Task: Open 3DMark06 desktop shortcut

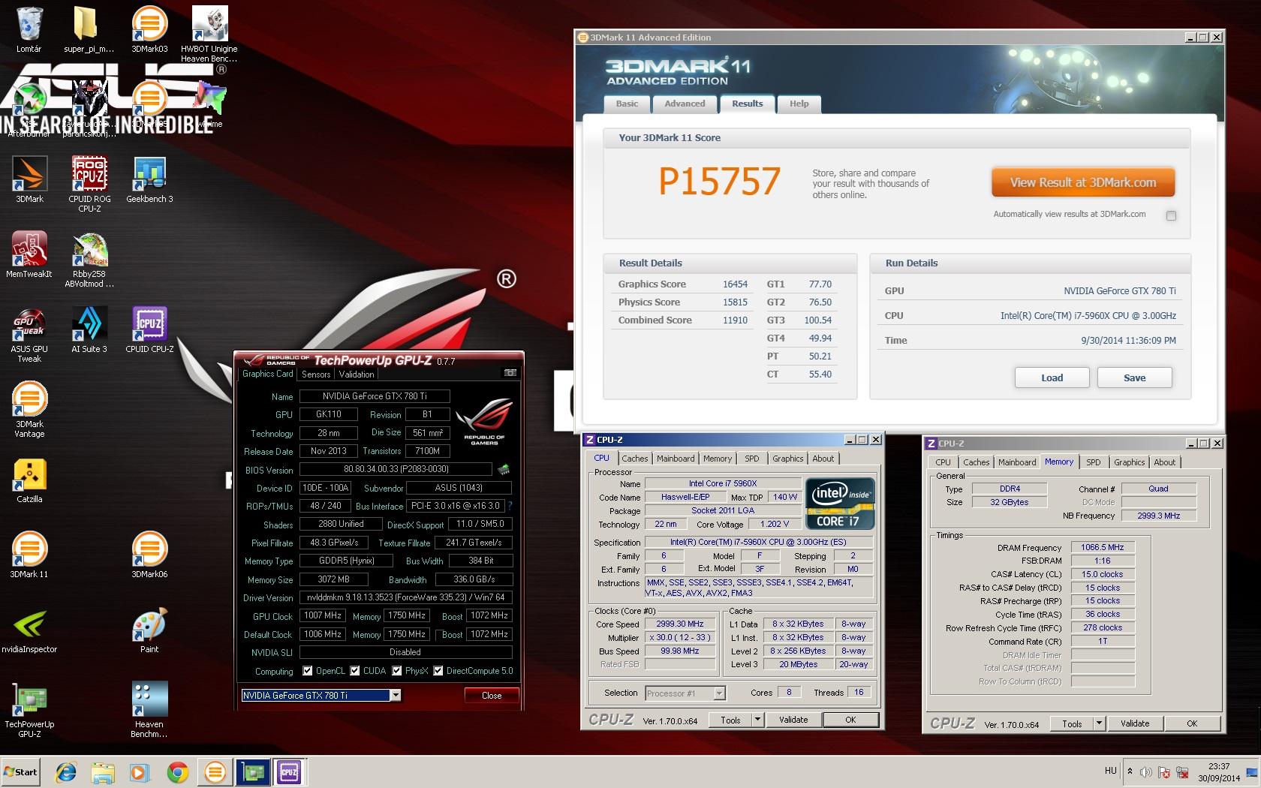Action: tap(149, 555)
